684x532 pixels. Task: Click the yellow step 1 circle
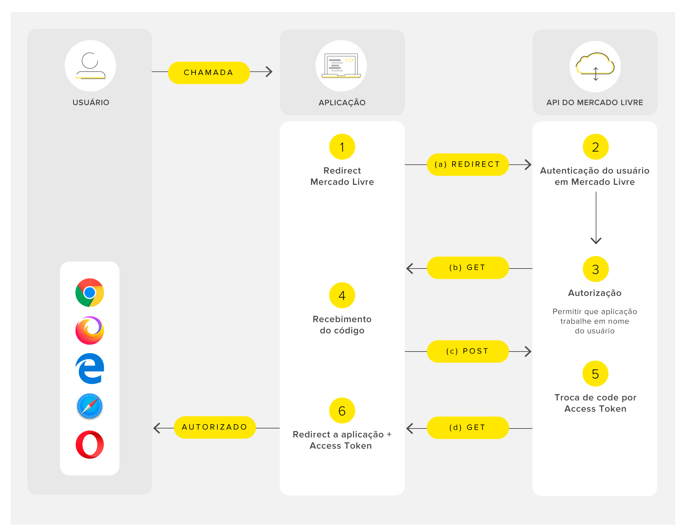pyautogui.click(x=342, y=147)
